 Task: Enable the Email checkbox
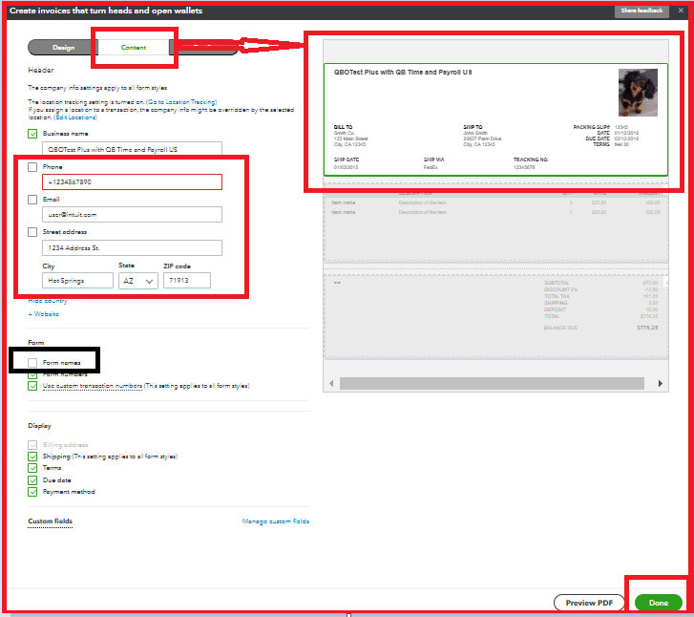pos(32,200)
